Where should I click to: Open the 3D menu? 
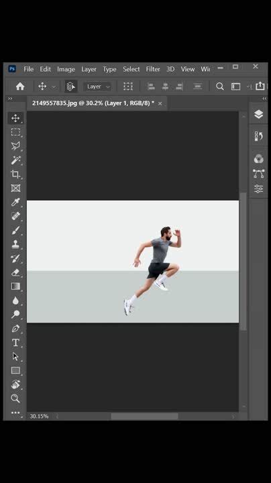[x=170, y=69]
